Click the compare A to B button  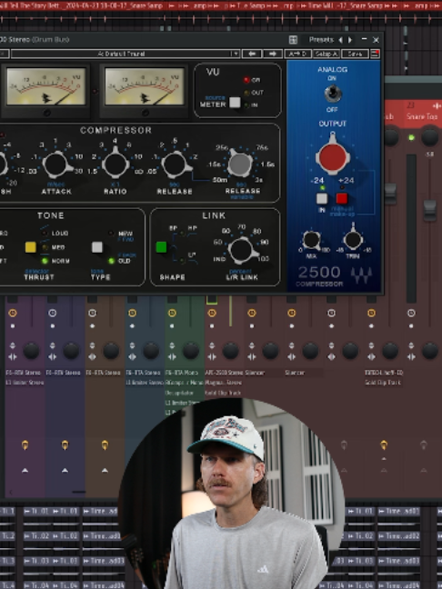point(297,54)
